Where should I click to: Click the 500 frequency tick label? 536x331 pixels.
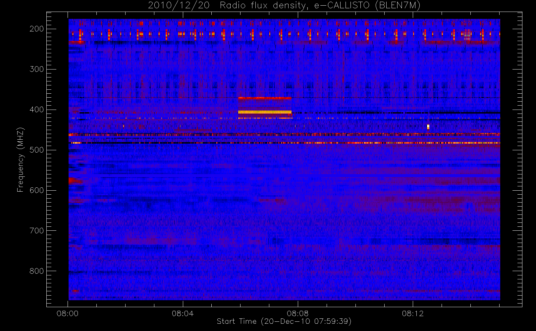(36, 150)
